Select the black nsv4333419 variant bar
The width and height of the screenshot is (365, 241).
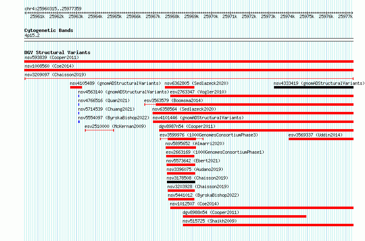point(314,87)
